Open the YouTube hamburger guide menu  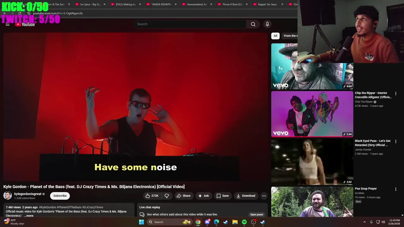pyautogui.click(x=8, y=24)
